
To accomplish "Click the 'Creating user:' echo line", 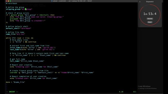I will (x=34, y=67).
